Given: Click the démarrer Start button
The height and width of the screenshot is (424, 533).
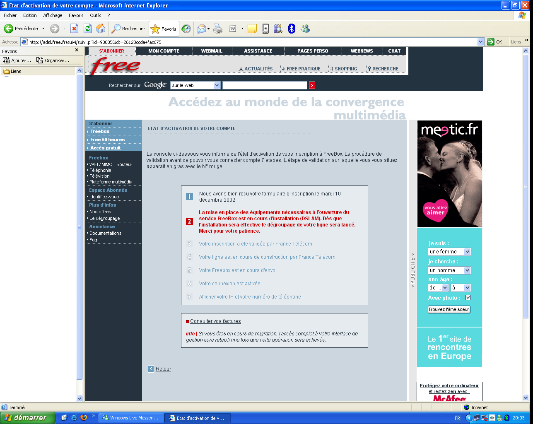Looking at the screenshot, I should (x=27, y=418).
